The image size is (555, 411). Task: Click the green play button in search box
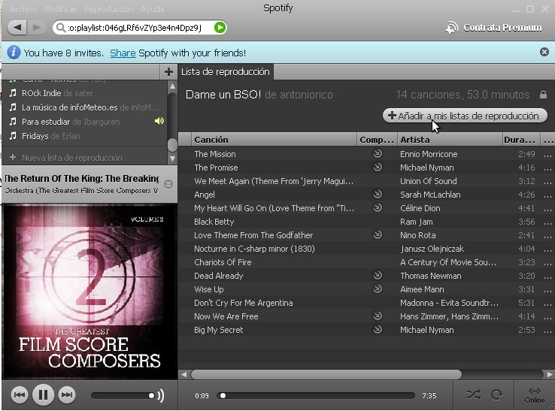(220, 27)
